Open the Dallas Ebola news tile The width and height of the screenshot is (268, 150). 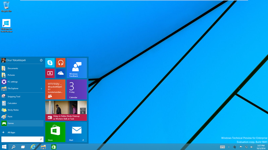pyautogui.click(x=66, y=111)
